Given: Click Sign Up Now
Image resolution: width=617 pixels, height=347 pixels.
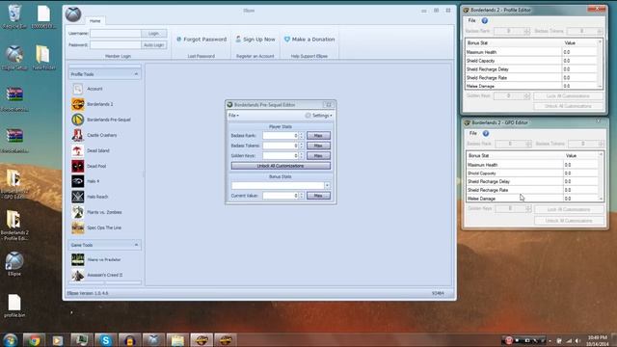Looking at the screenshot, I should [255, 40].
